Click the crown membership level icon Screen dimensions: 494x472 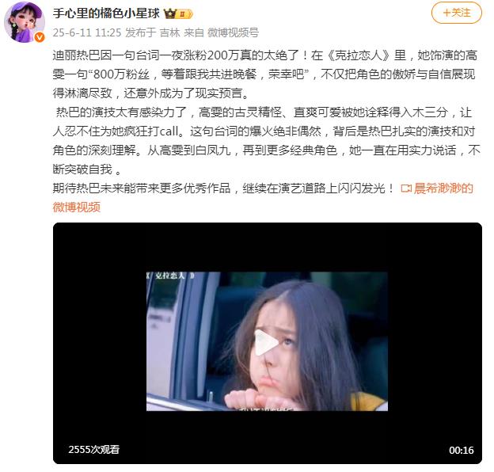click(x=178, y=14)
